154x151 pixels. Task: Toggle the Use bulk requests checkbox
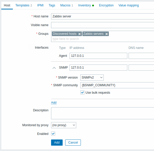click(x=82, y=92)
